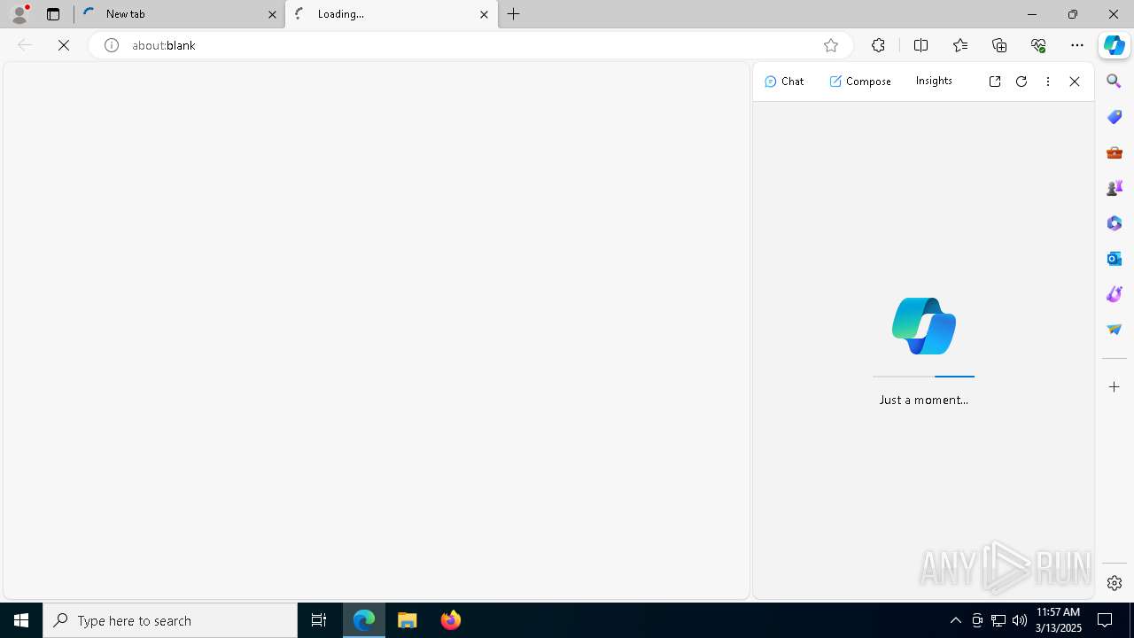This screenshot has height=638, width=1134.
Task: Open a new browser tab with plus
Action: 514,14
